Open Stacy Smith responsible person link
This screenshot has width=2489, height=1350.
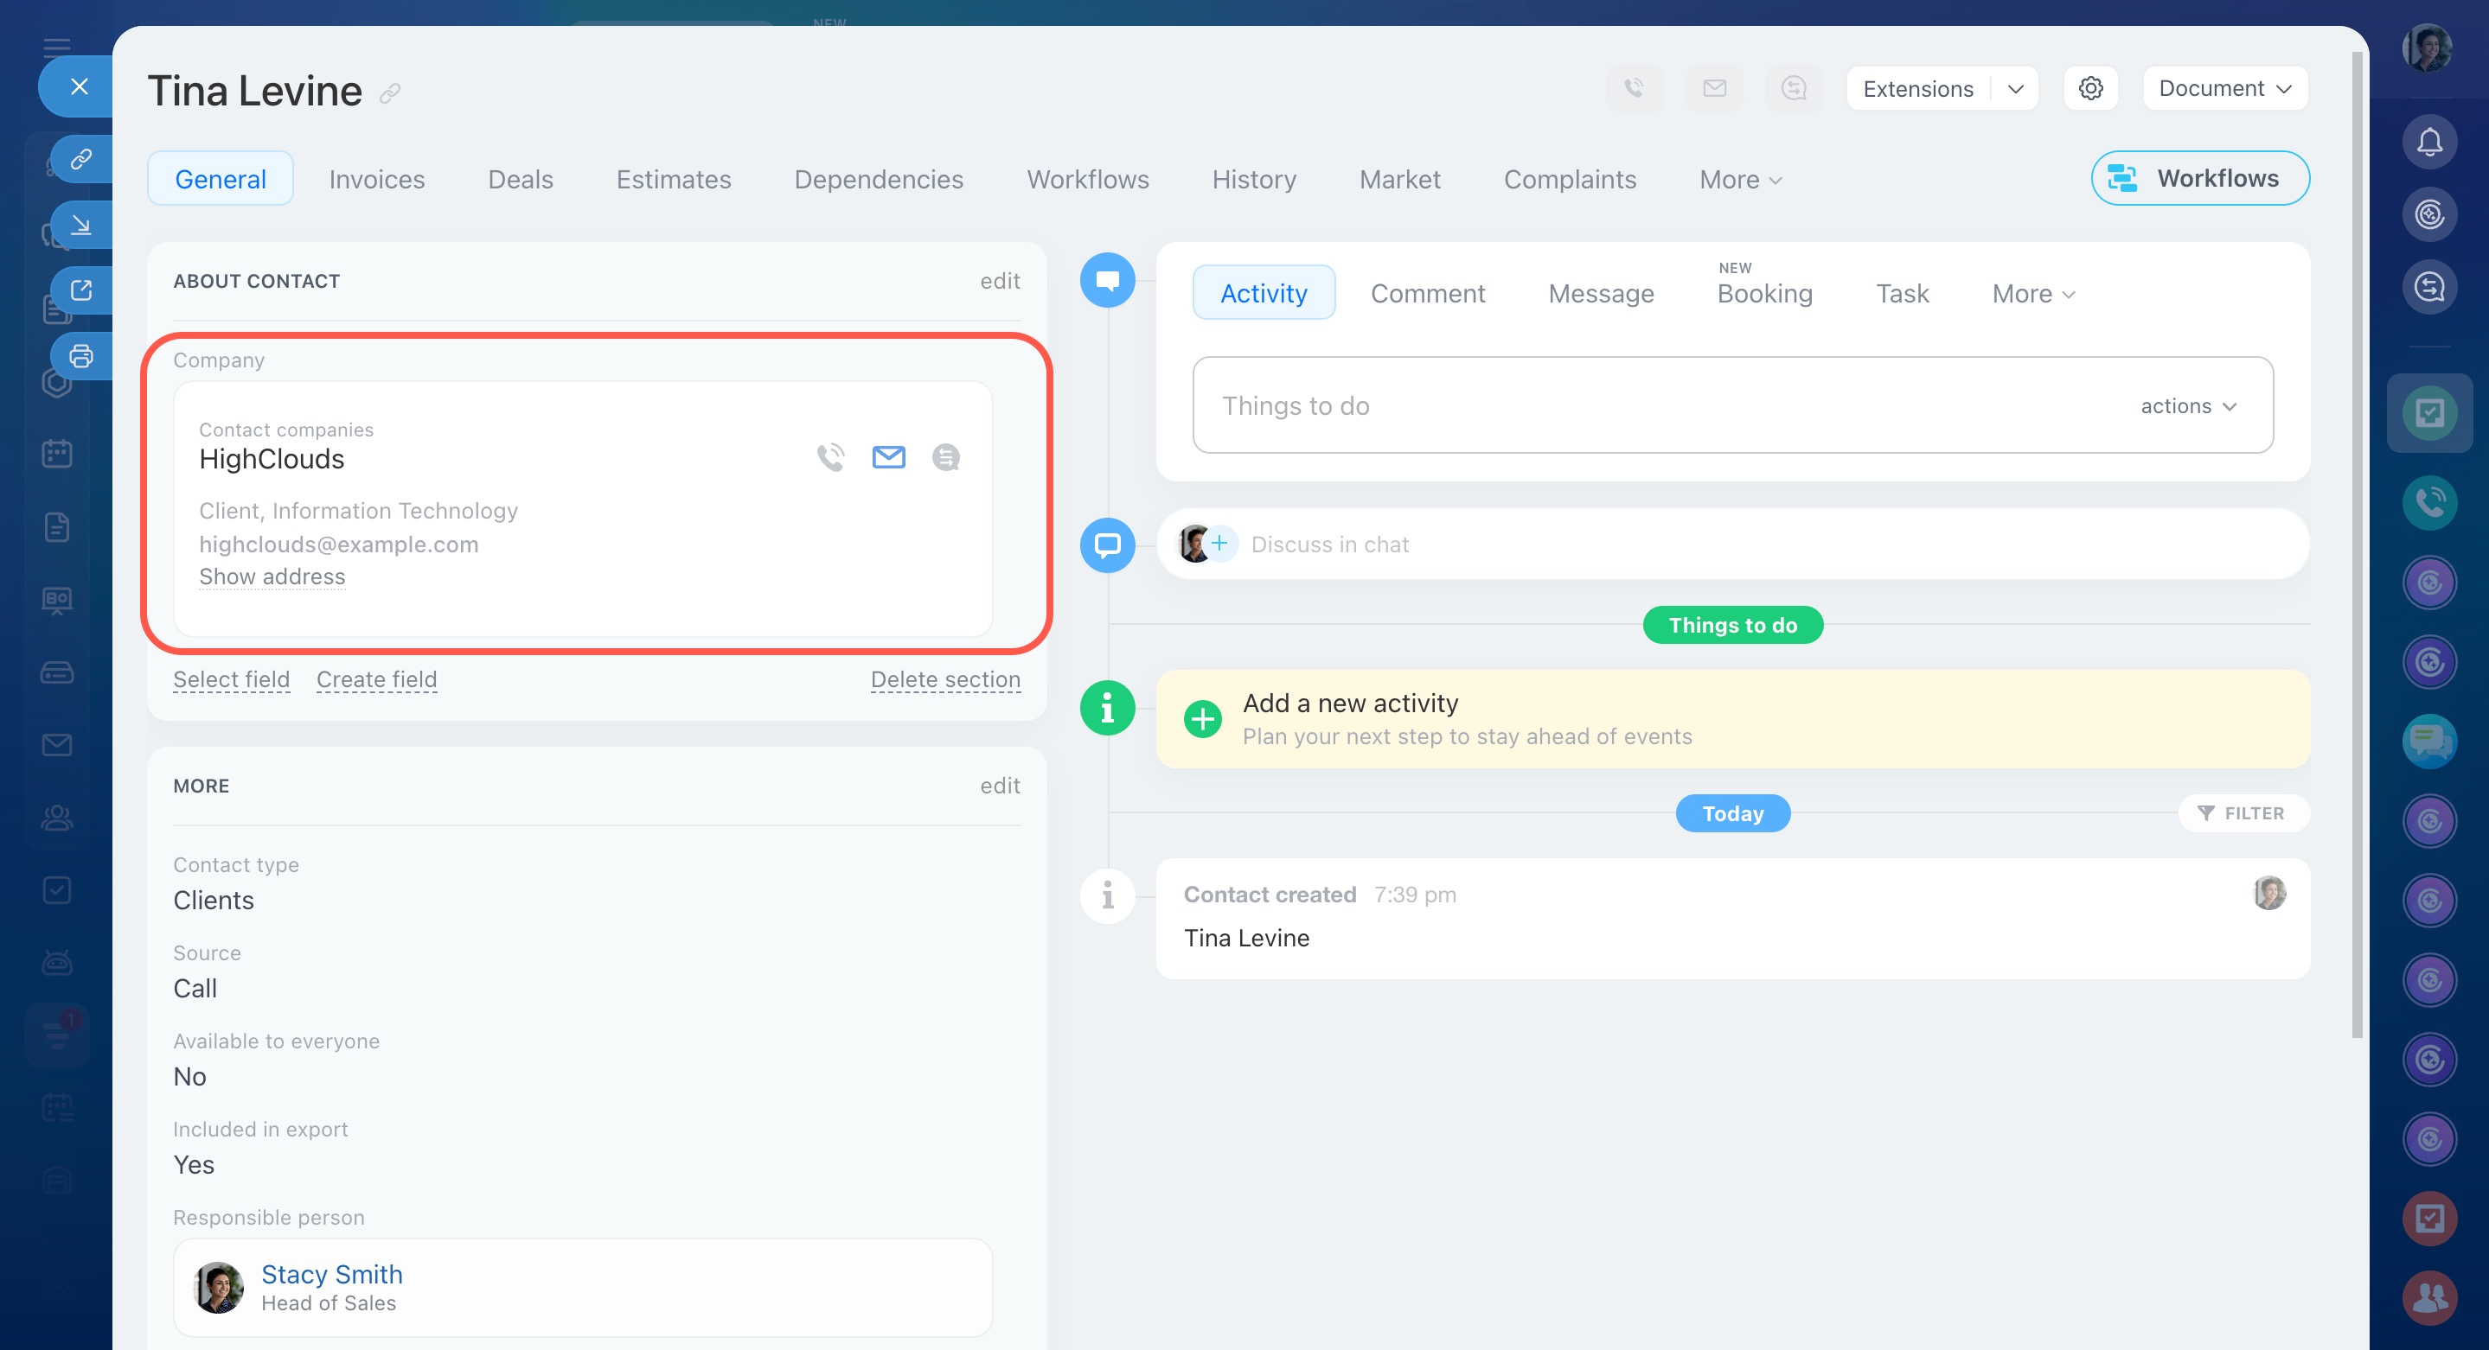coord(331,1274)
